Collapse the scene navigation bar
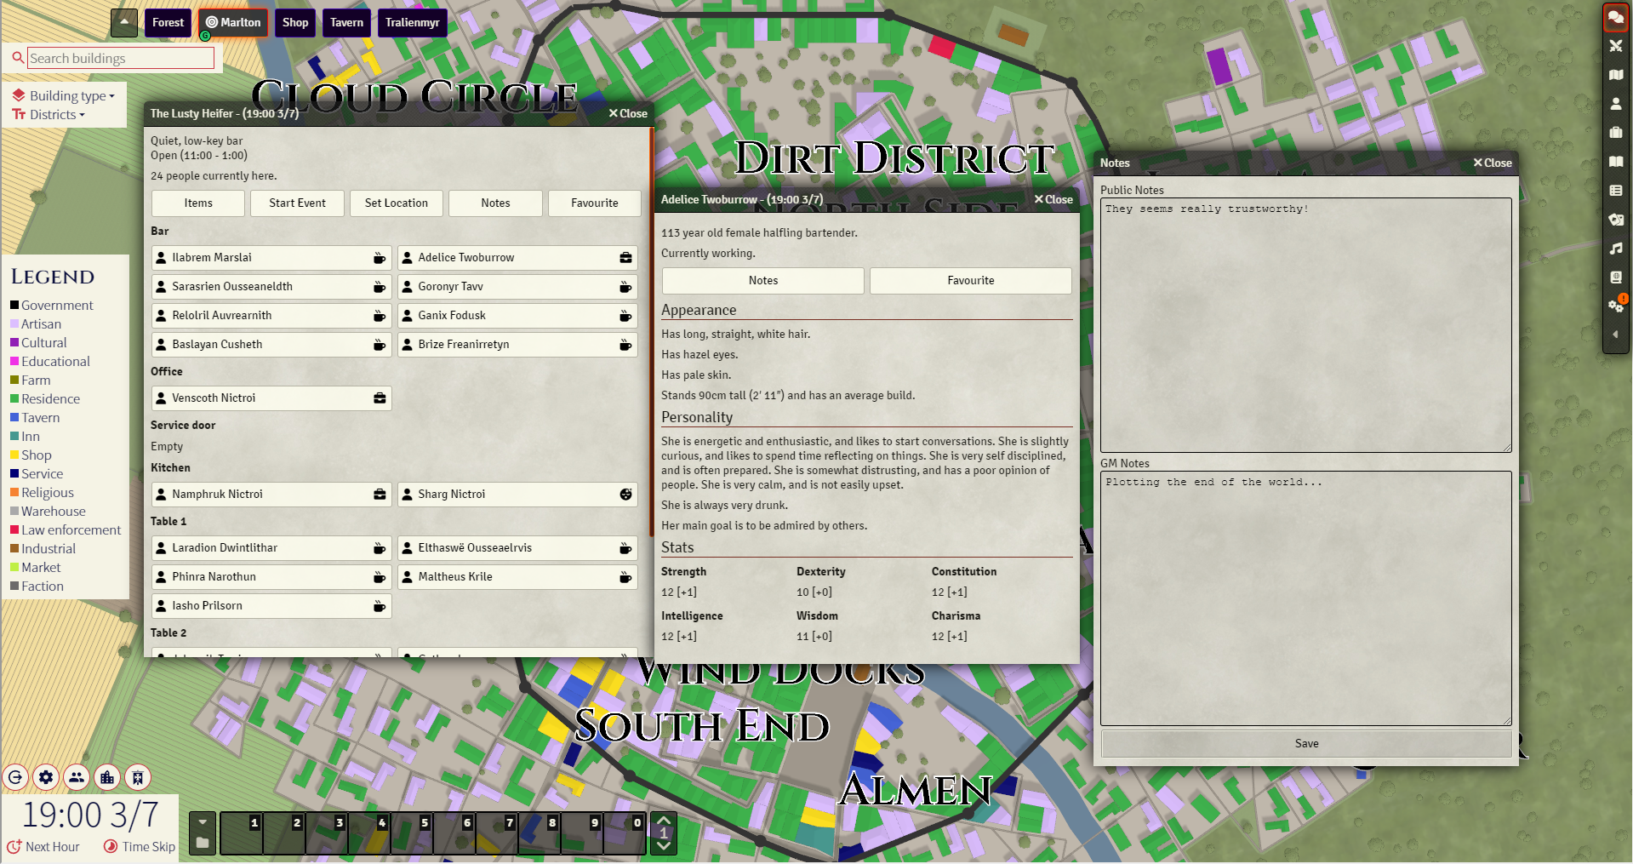This screenshot has height=864, width=1633. tap(124, 22)
